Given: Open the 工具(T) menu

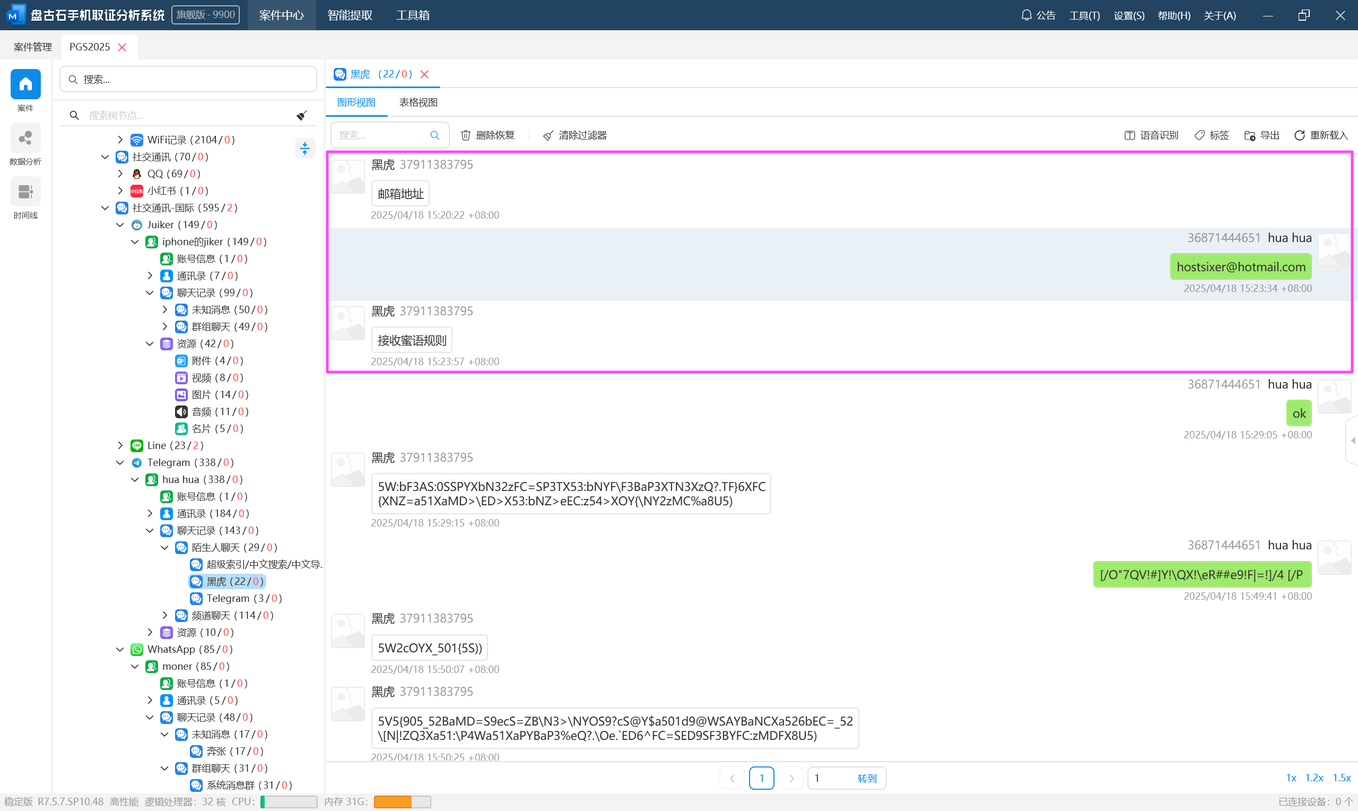Looking at the screenshot, I should [x=1084, y=15].
